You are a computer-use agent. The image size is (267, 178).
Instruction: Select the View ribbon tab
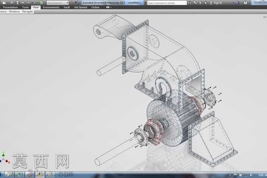coord(36,7)
